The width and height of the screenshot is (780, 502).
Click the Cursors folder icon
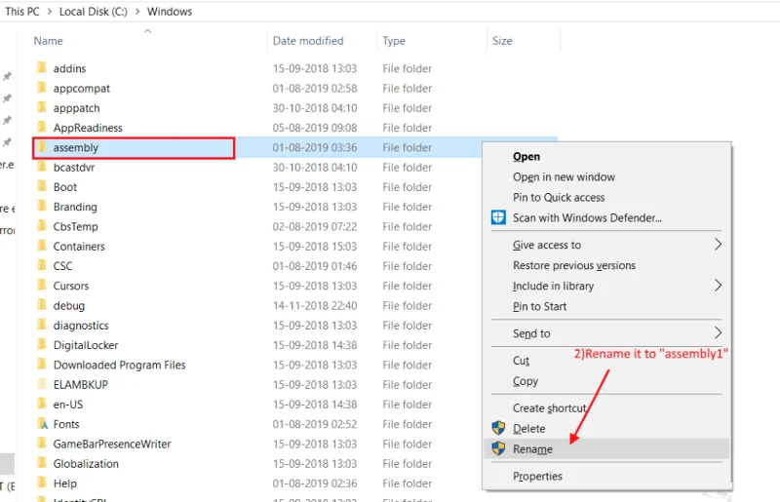tap(42, 285)
